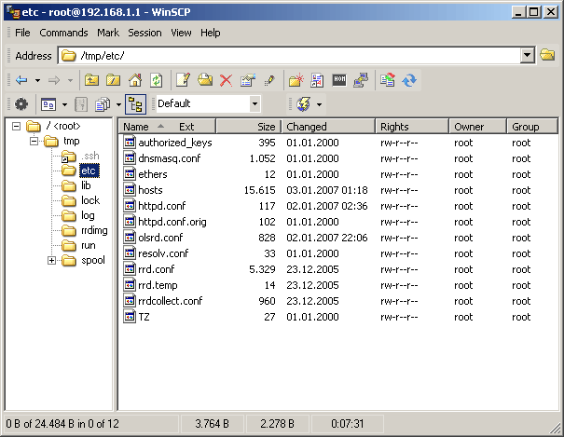
Task: Select the rrdimg folder in tree
Action: point(96,230)
